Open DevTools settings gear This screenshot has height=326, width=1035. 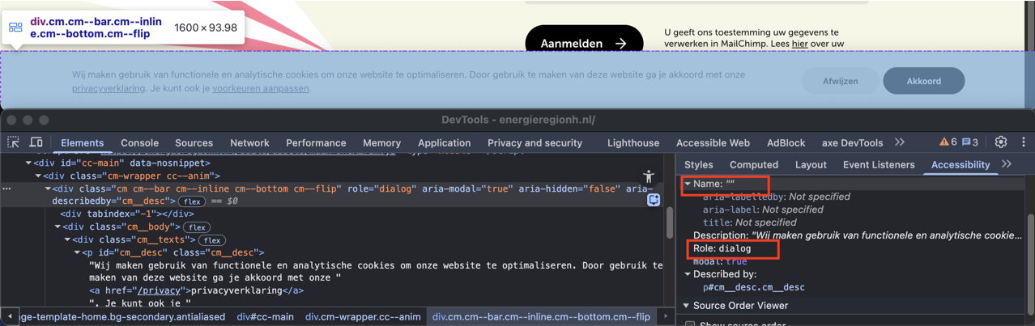click(1001, 142)
